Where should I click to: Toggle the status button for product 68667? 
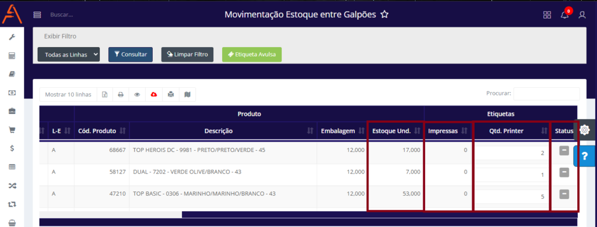click(564, 151)
